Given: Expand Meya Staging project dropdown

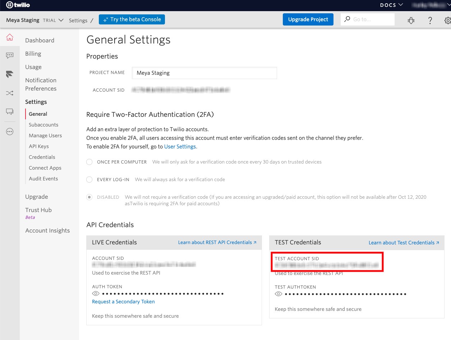Looking at the screenshot, I should pyautogui.click(x=35, y=20).
